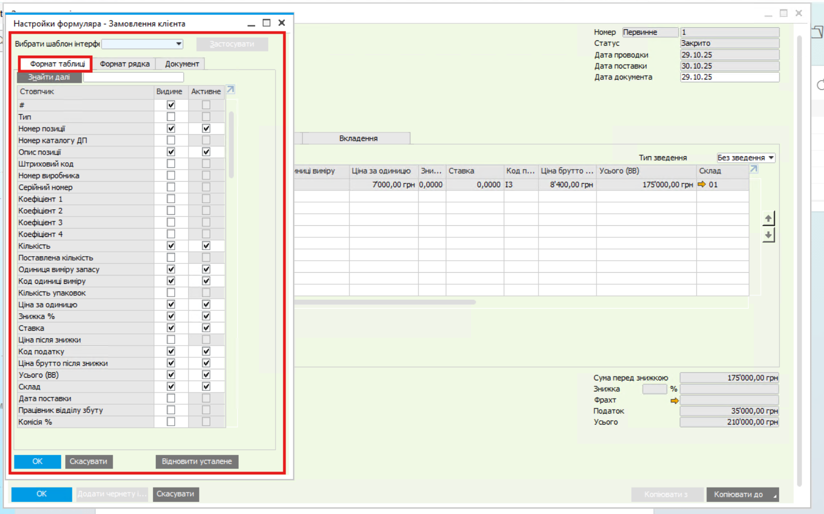Click the orange arrow beside the Фрахт field
Image resolution: width=824 pixels, height=514 pixels.
coord(674,400)
